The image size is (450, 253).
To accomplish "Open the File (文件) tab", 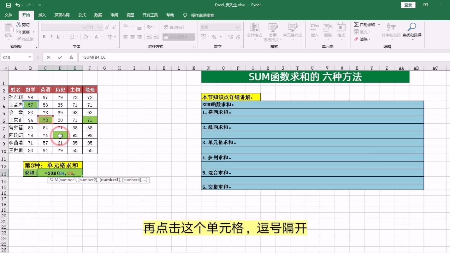I will pos(9,15).
